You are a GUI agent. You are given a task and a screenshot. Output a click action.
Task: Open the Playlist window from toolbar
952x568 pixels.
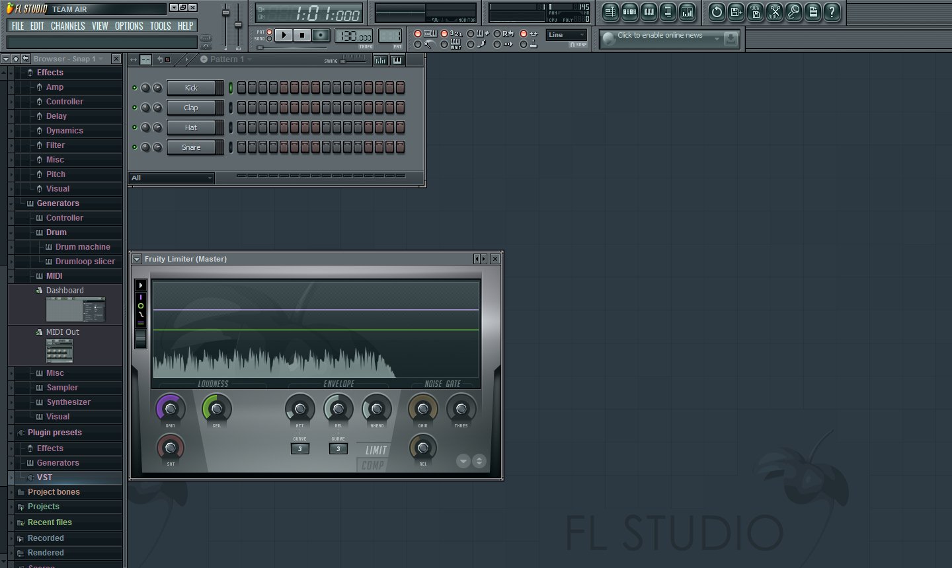pyautogui.click(x=610, y=12)
